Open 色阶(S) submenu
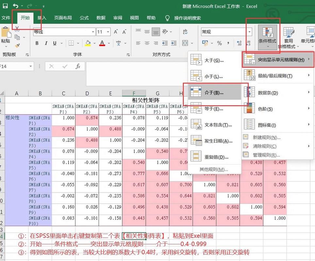 [278, 109]
